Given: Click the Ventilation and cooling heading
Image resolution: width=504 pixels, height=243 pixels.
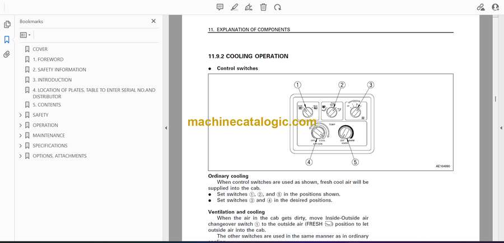Looking at the screenshot, I should coord(236,212).
